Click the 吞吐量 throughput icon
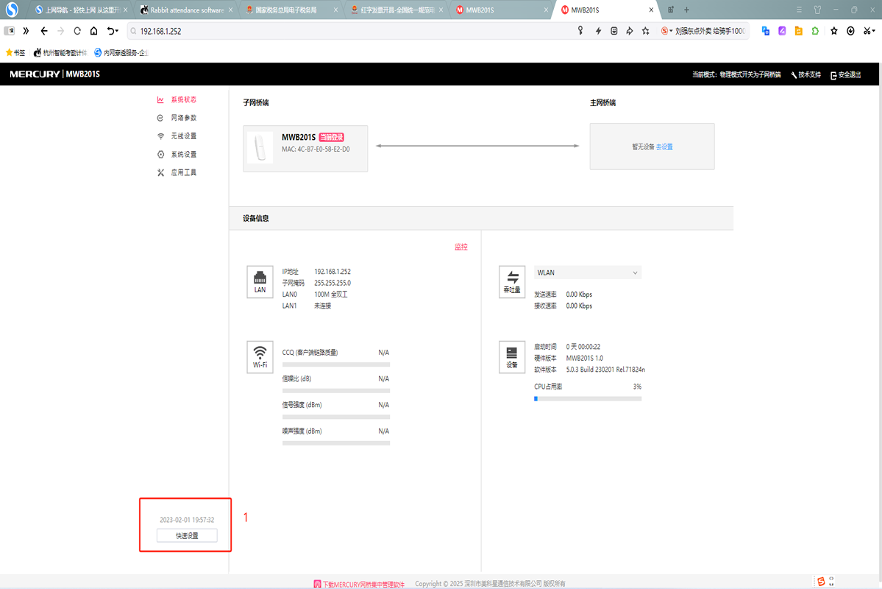882x589 pixels. tap(512, 281)
